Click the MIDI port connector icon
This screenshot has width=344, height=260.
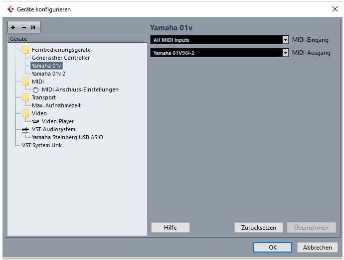click(x=35, y=89)
